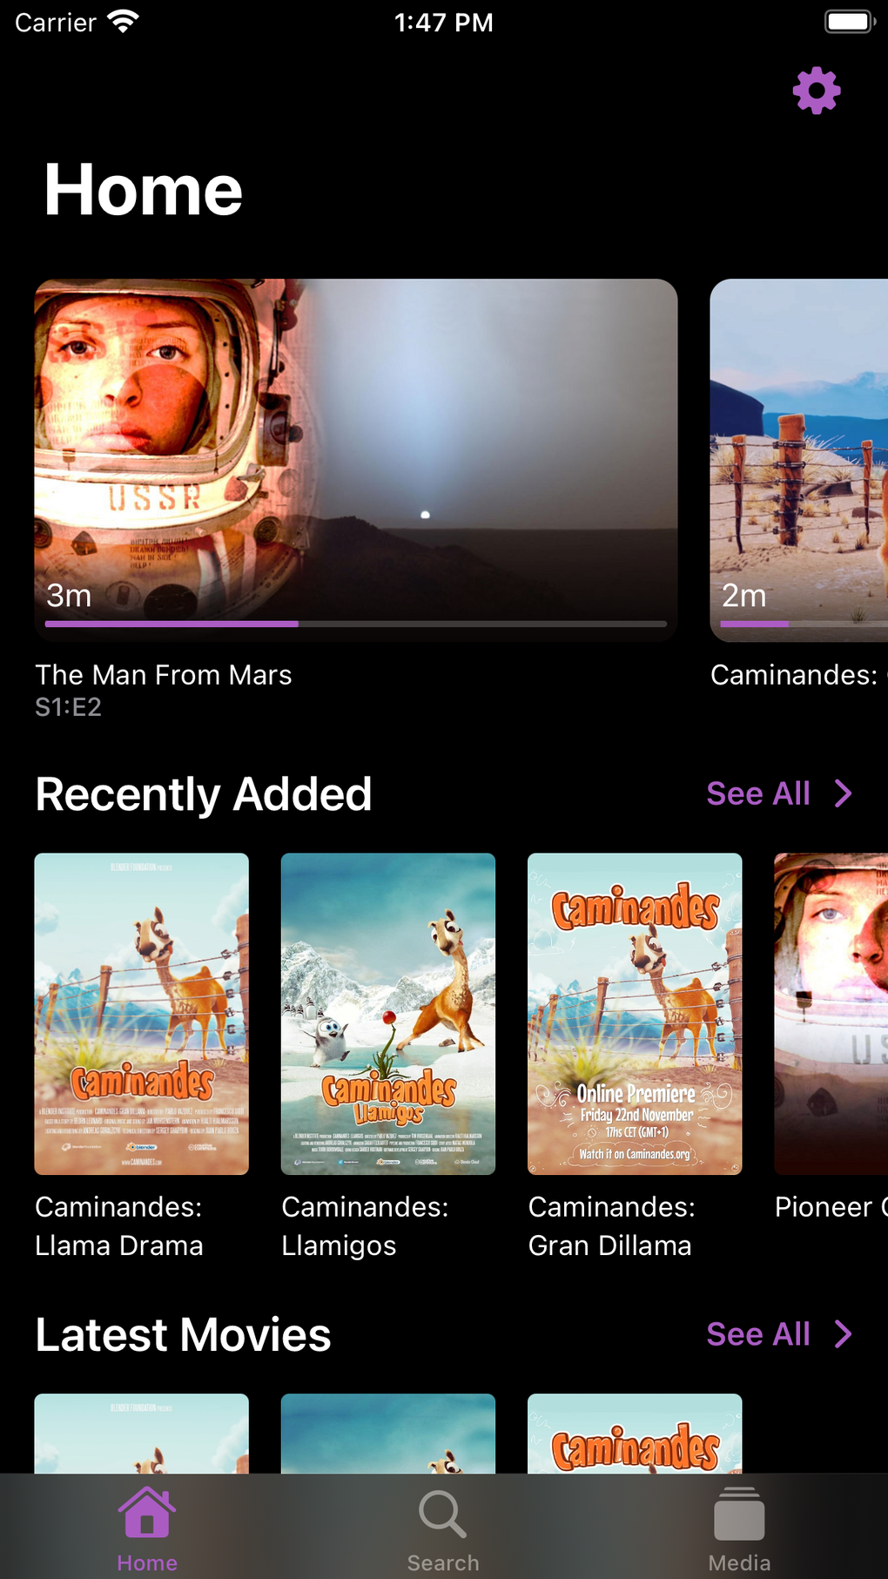
Task: Open the Pioneer poster in Recently Added
Action: pyautogui.click(x=831, y=1014)
